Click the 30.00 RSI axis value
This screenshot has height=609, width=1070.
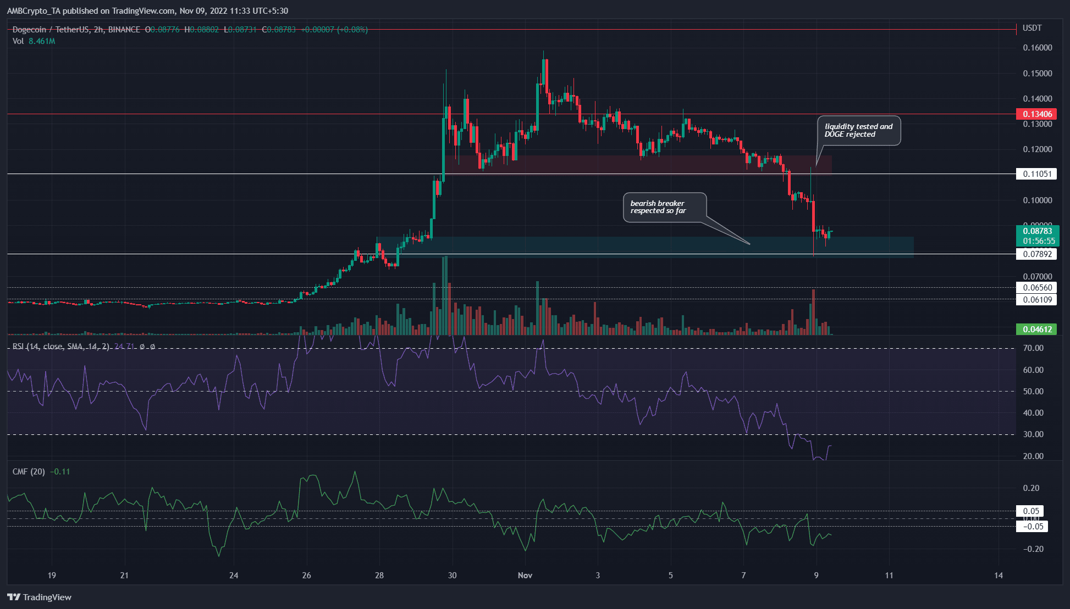pos(1033,434)
